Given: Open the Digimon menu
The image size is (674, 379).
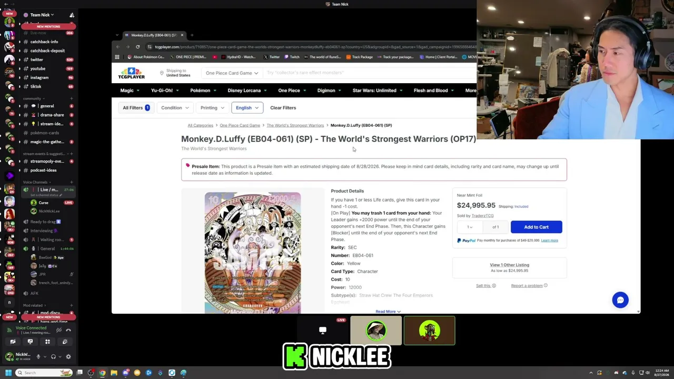Looking at the screenshot, I should click(329, 91).
